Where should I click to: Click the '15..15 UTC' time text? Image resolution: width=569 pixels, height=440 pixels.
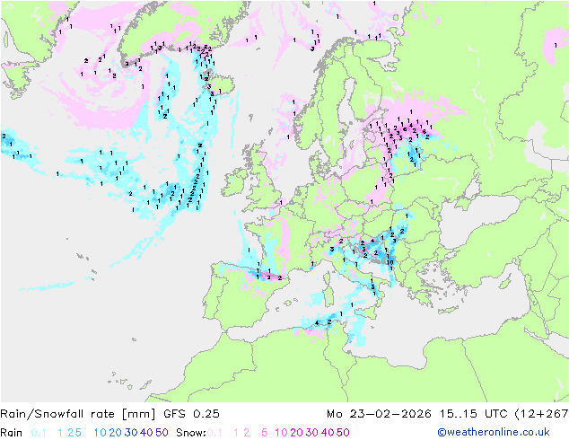(474, 414)
